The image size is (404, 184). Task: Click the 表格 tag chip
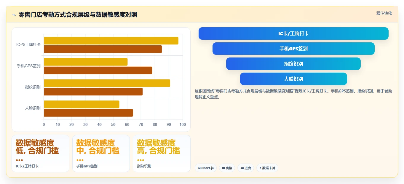tap(227, 168)
